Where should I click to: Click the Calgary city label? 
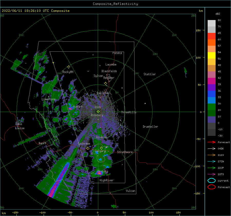point(100,151)
